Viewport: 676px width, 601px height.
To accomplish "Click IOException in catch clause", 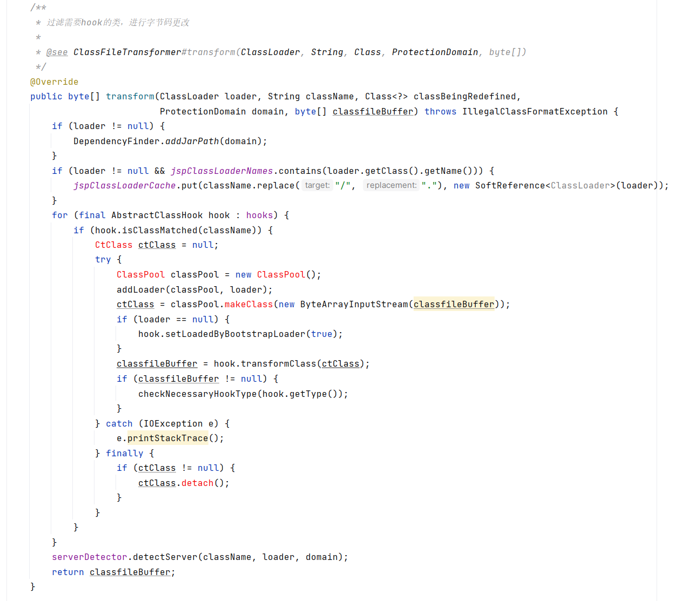I will [173, 423].
